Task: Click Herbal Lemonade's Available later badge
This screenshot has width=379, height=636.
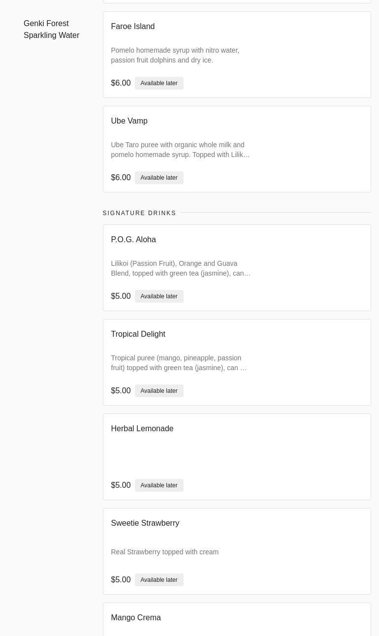Action: coord(158,485)
